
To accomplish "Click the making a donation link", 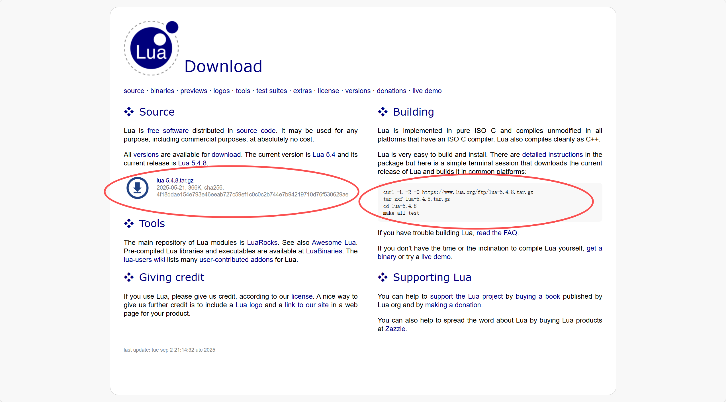I will click(453, 305).
